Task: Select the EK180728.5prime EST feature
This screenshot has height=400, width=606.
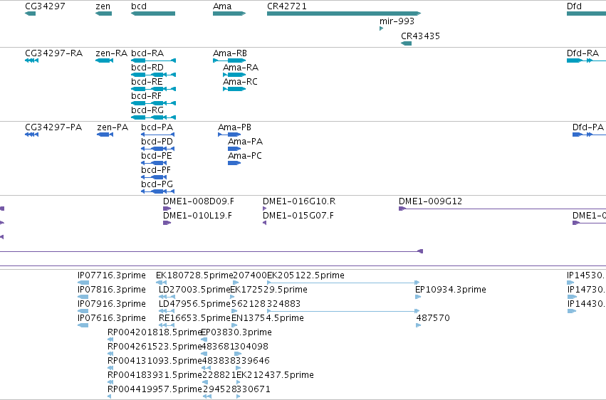Action: (162, 283)
